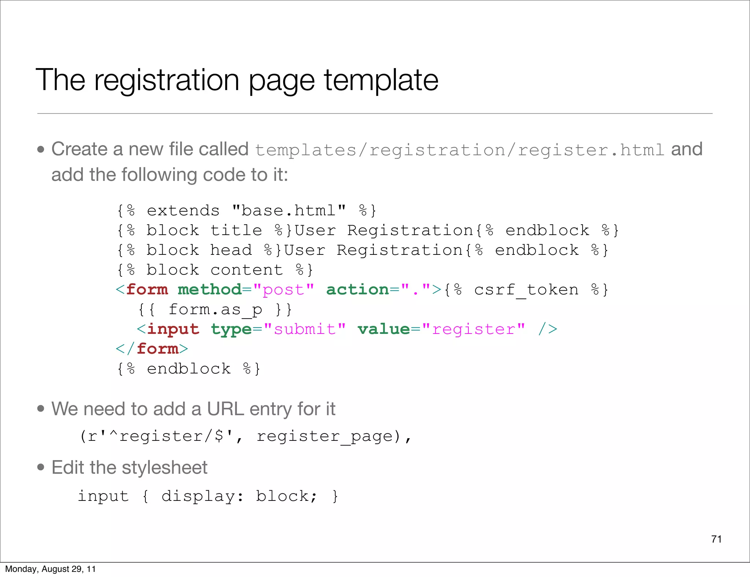The width and height of the screenshot is (750, 577).
Task: Click the input type="submit" line
Action: tap(347, 329)
